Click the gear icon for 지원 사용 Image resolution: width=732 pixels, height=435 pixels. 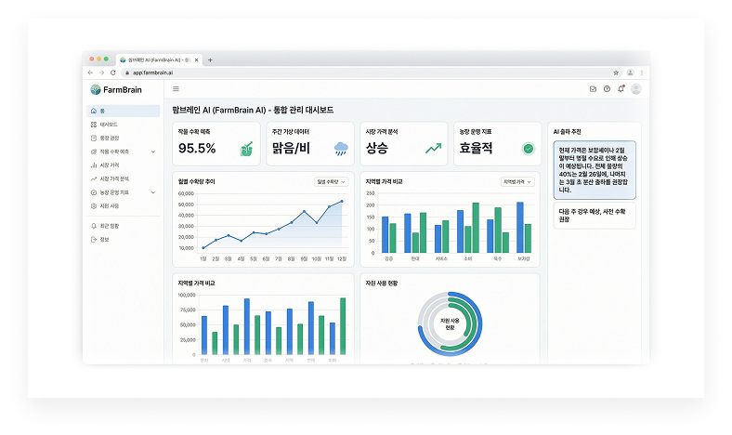tap(94, 206)
